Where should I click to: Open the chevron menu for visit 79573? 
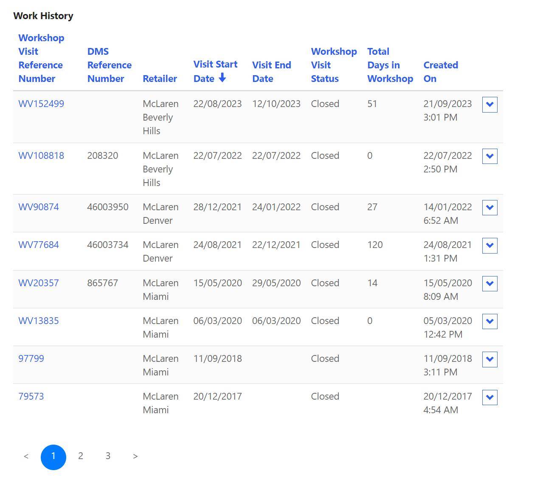(489, 397)
